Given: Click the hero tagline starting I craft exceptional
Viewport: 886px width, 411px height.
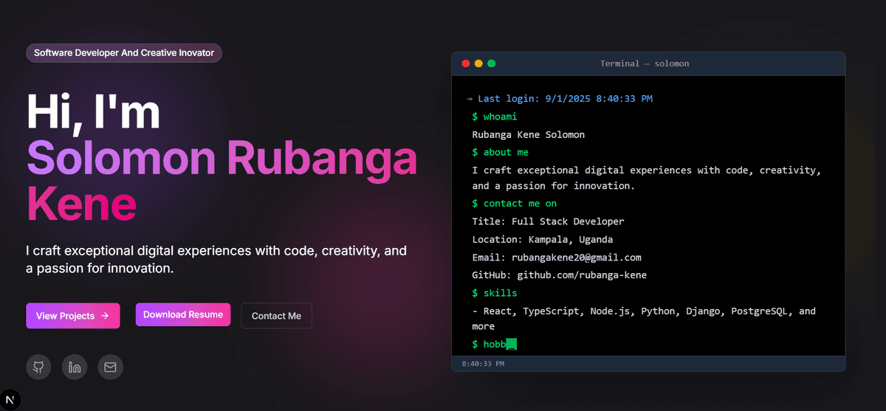Looking at the screenshot, I should coord(216,259).
